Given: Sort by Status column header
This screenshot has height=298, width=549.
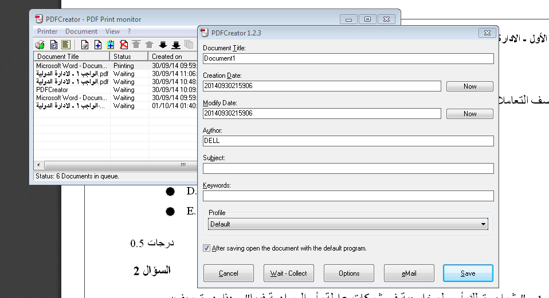Looking at the screenshot, I should tap(129, 56).
